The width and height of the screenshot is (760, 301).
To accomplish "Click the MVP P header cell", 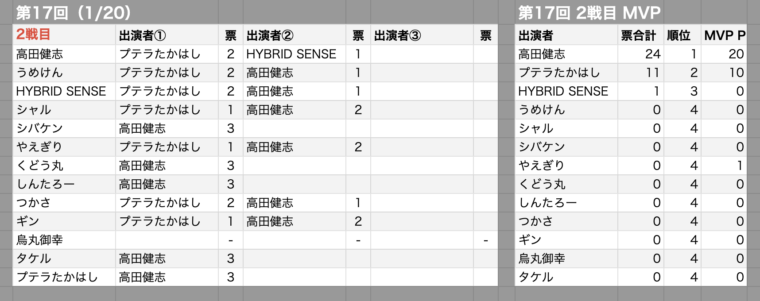I will point(725,35).
